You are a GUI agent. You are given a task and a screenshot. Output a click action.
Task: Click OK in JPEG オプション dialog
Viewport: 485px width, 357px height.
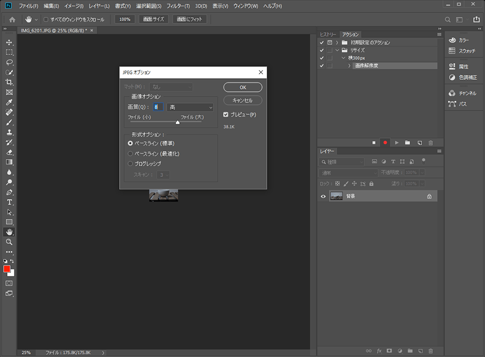pos(242,87)
